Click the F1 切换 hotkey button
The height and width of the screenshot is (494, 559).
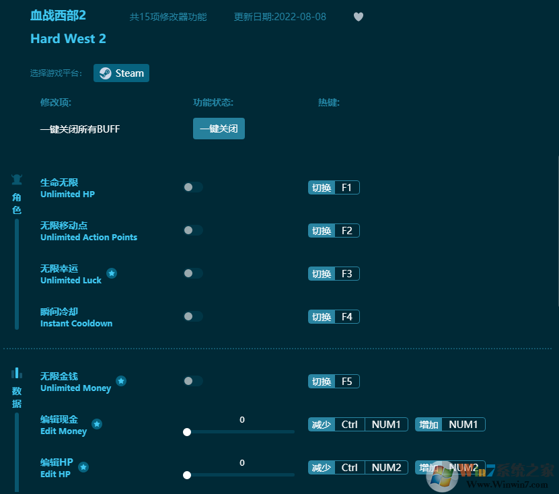334,188
